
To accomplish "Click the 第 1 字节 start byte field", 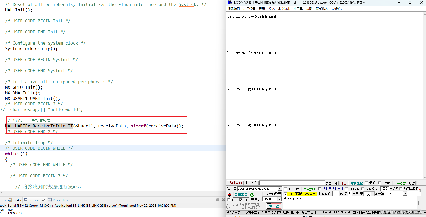I will [x=350, y=194].
